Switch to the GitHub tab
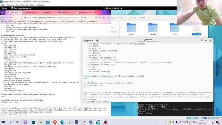 click(x=84, y=12)
